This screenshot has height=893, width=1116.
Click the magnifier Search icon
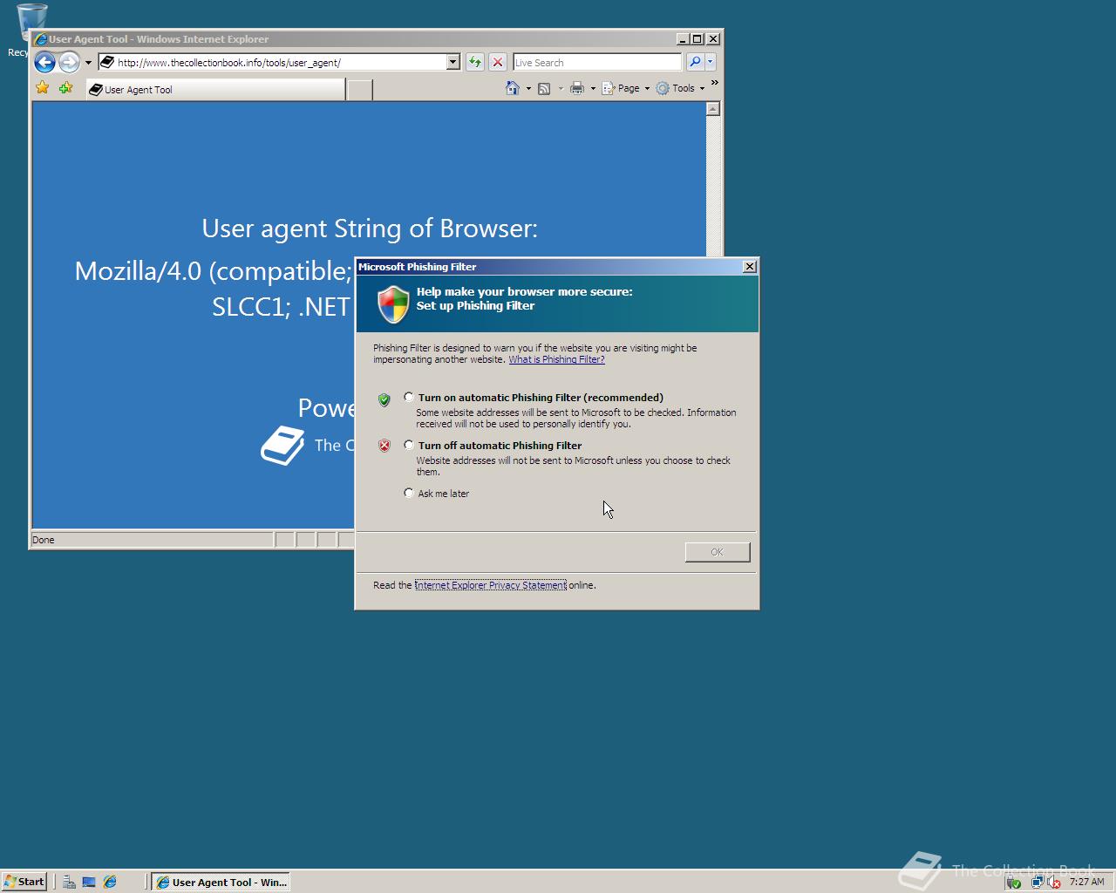pyautogui.click(x=695, y=62)
